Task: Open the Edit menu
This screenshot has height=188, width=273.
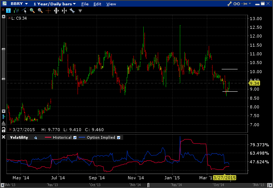Action: coord(97,4)
